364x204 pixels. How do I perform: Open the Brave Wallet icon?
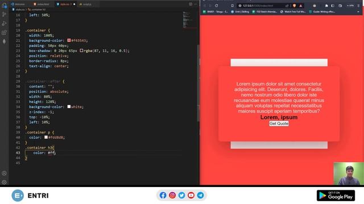click(340, 6)
